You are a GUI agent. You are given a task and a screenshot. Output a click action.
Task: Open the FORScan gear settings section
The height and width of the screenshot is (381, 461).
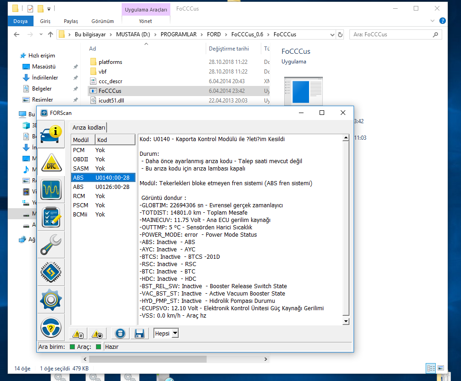click(51, 300)
